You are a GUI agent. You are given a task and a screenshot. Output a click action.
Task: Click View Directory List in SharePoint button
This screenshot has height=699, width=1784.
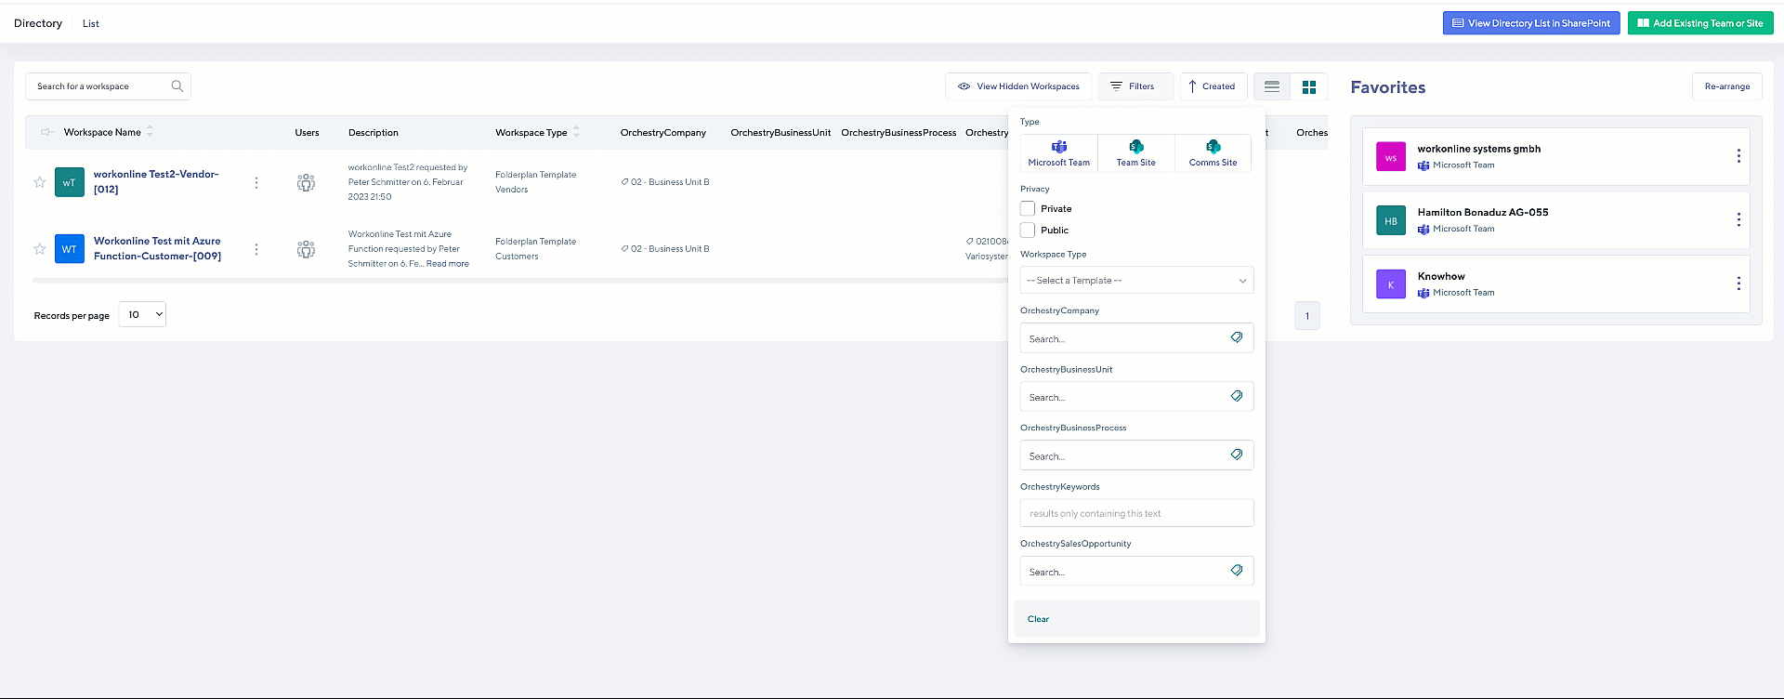pyautogui.click(x=1530, y=23)
